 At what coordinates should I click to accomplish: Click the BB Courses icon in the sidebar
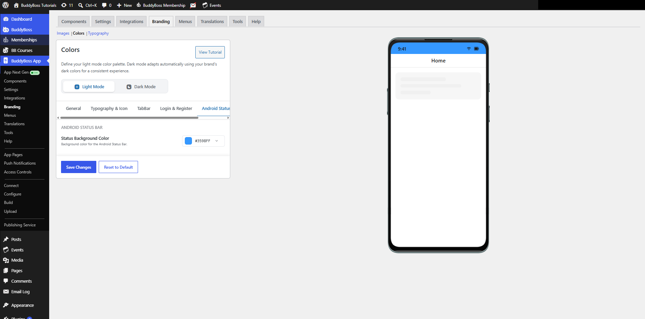click(6, 50)
